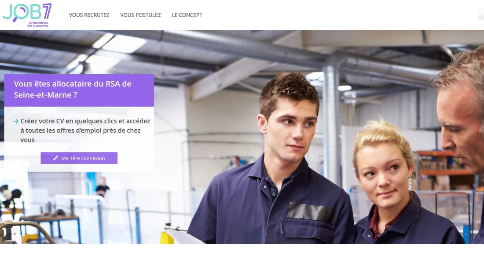The width and height of the screenshot is (484, 270).
Task: Click the Ma 1ère connexion button
Action: coord(79,158)
